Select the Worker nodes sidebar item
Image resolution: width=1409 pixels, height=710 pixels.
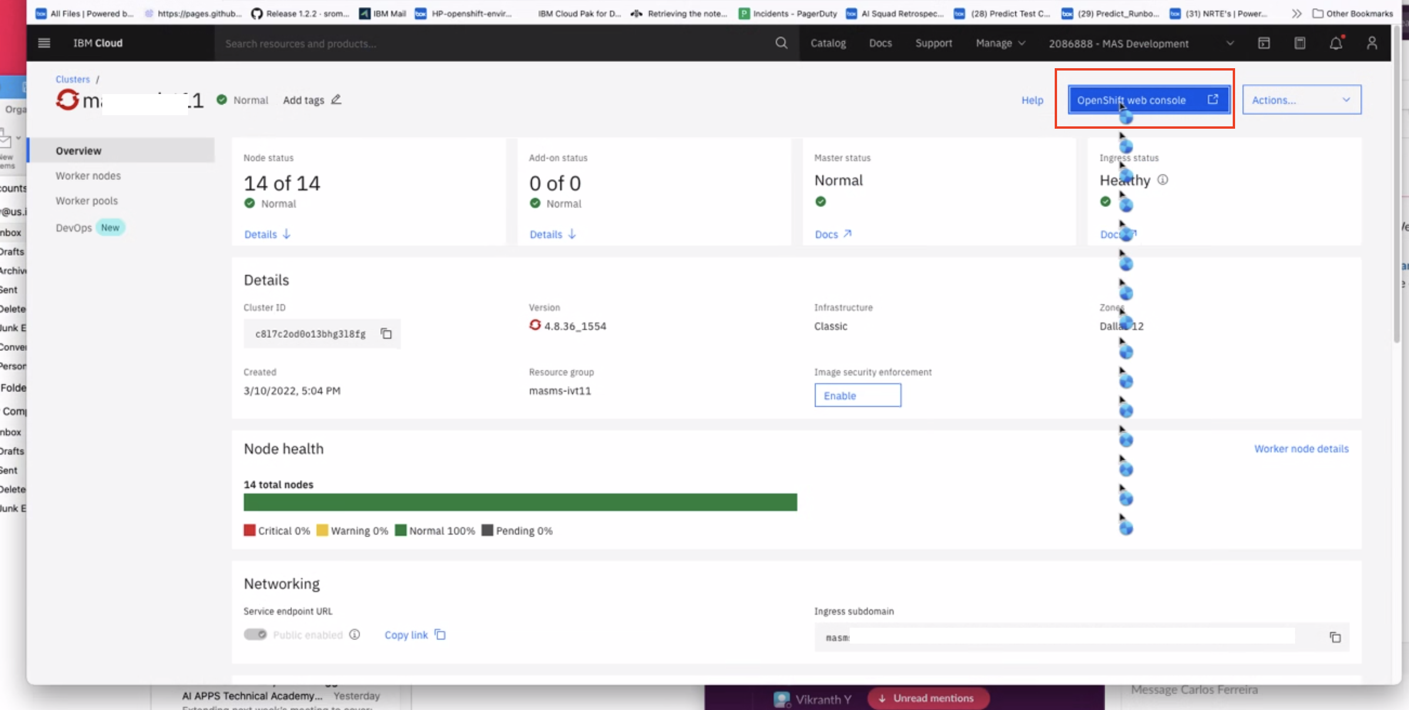[x=88, y=176]
